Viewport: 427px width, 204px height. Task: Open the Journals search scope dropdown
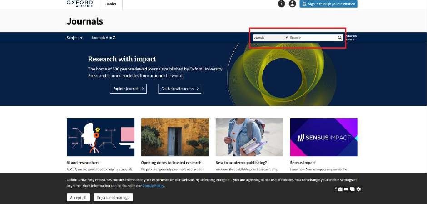coord(271,38)
